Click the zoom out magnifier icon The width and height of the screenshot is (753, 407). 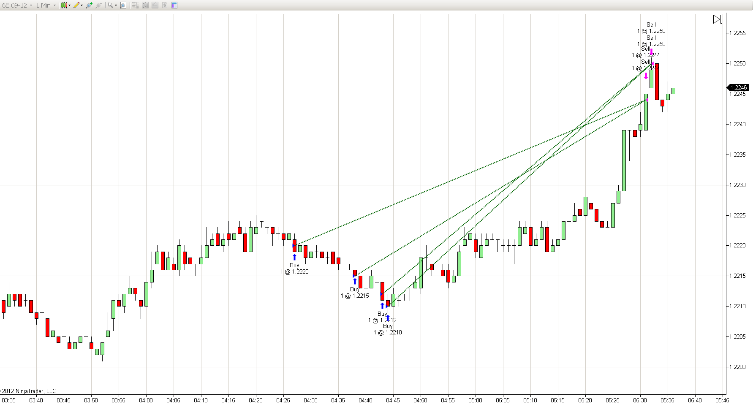[99, 5]
